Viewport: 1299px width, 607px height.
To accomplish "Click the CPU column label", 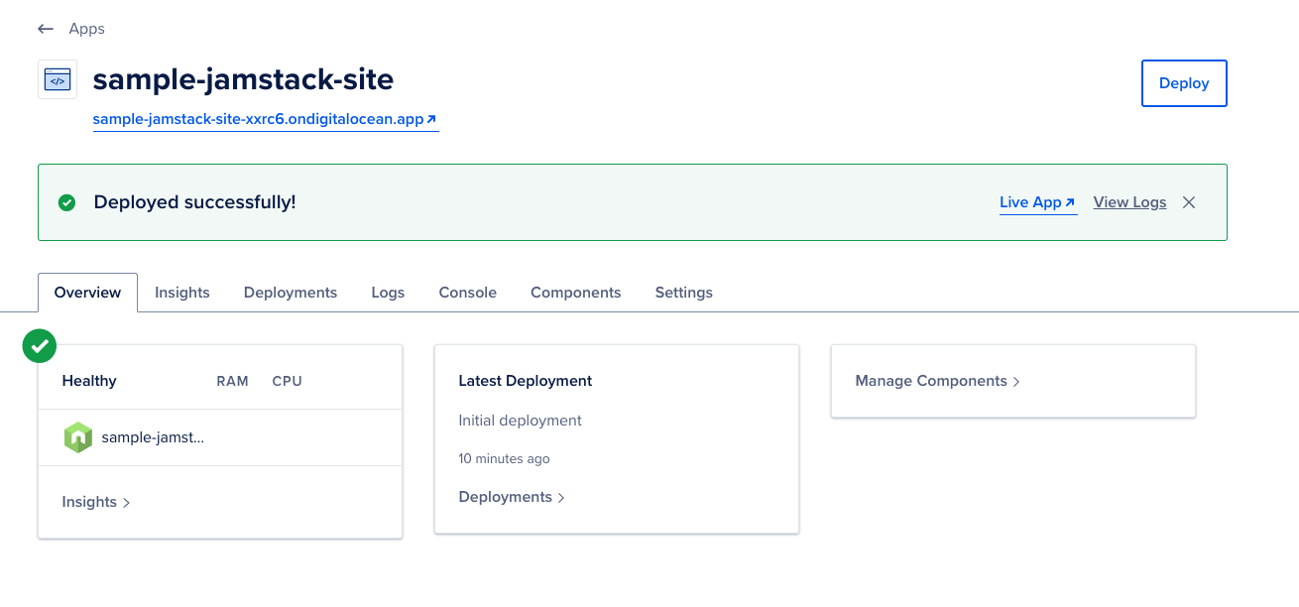I will click(x=288, y=381).
